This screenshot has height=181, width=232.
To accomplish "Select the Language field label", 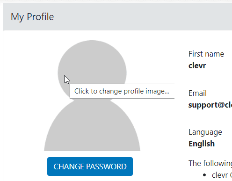I will pyautogui.click(x=205, y=132).
